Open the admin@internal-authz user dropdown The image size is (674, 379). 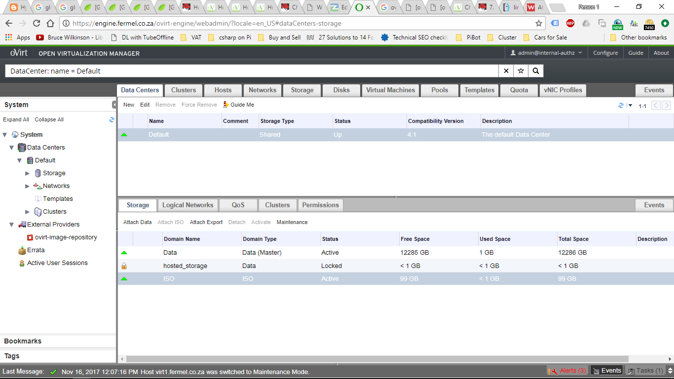point(546,53)
